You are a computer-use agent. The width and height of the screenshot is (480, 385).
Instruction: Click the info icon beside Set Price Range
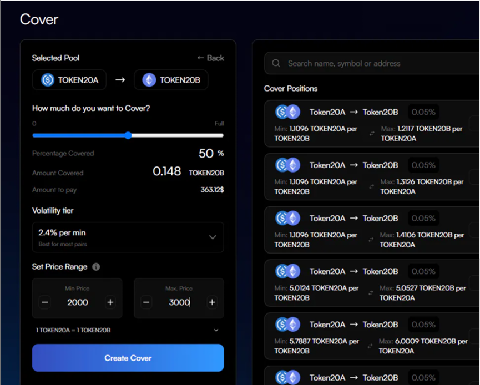[x=96, y=267]
